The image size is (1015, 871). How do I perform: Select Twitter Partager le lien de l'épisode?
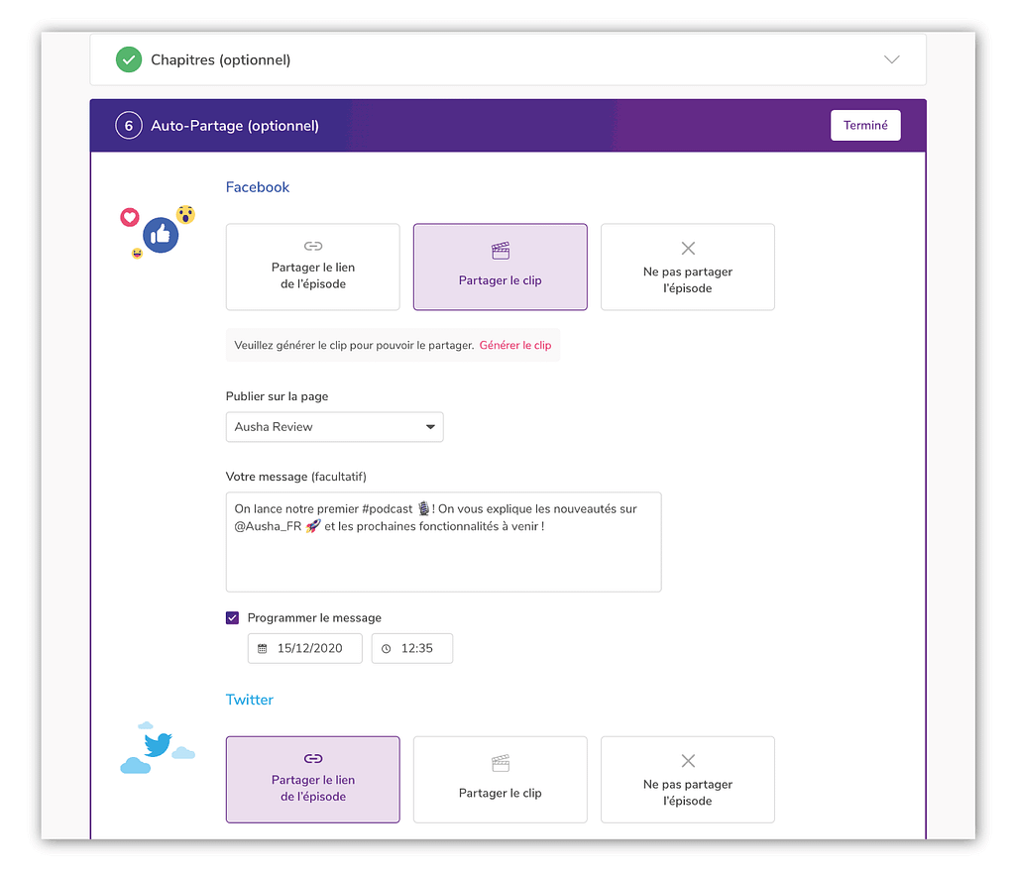pyautogui.click(x=313, y=780)
